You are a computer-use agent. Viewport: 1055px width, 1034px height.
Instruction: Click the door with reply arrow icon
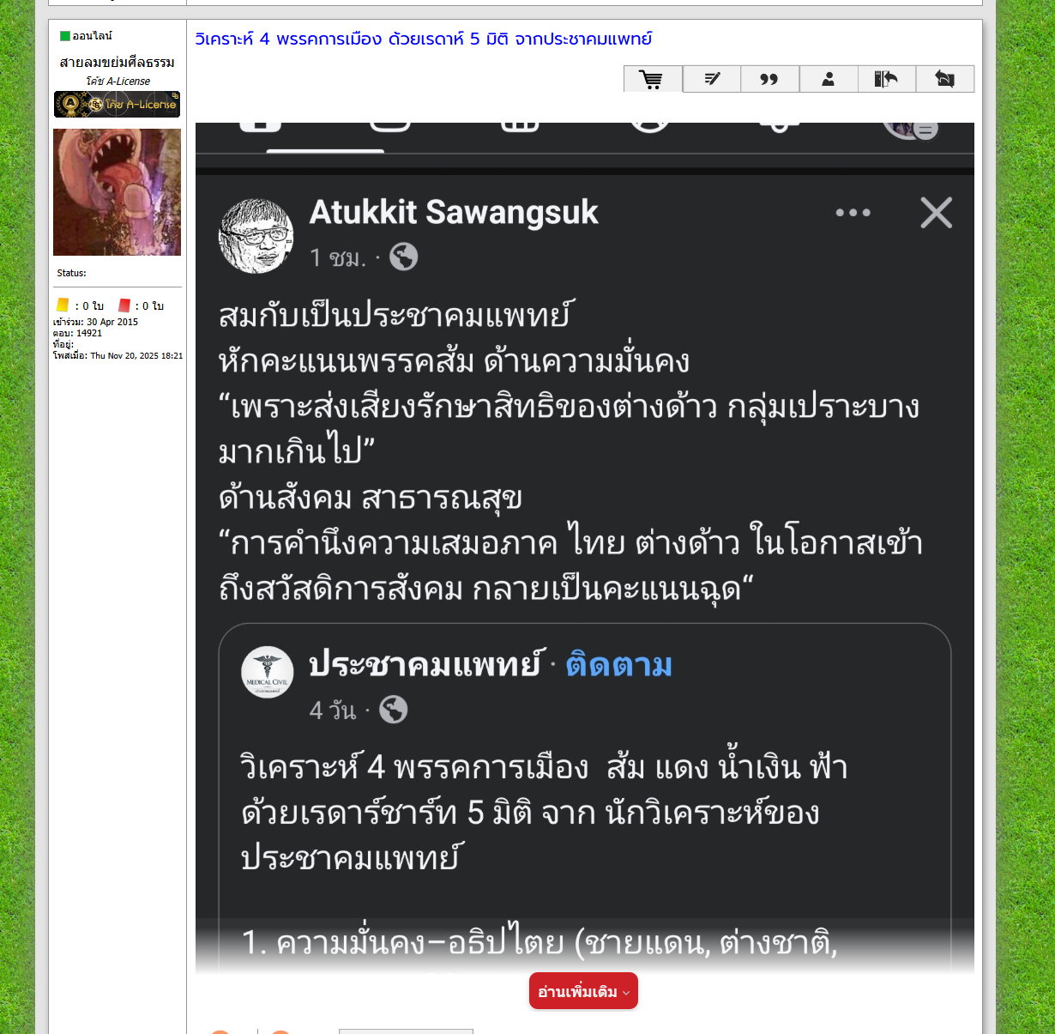pyautogui.click(x=886, y=79)
